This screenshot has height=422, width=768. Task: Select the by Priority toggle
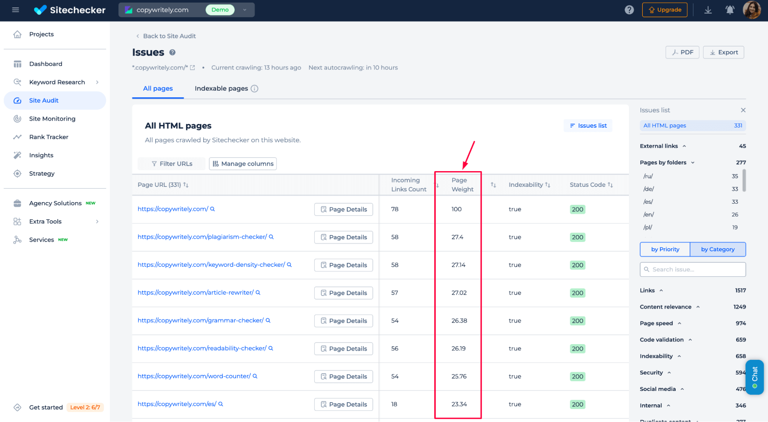coord(665,249)
